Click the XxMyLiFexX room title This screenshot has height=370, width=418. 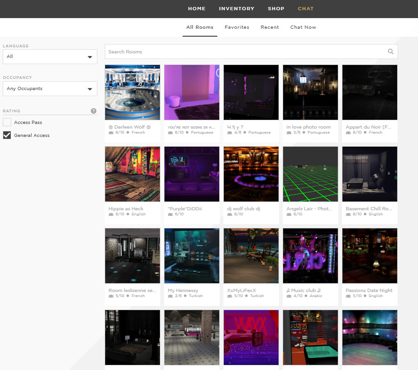(x=241, y=291)
